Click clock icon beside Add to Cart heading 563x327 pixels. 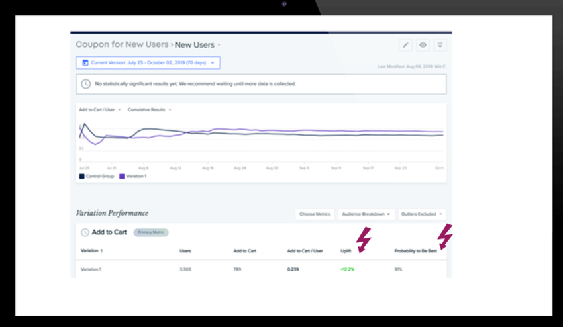(x=85, y=232)
